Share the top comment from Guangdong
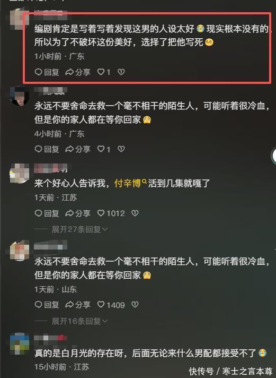The width and height of the screenshot is (276, 378). coord(78,72)
